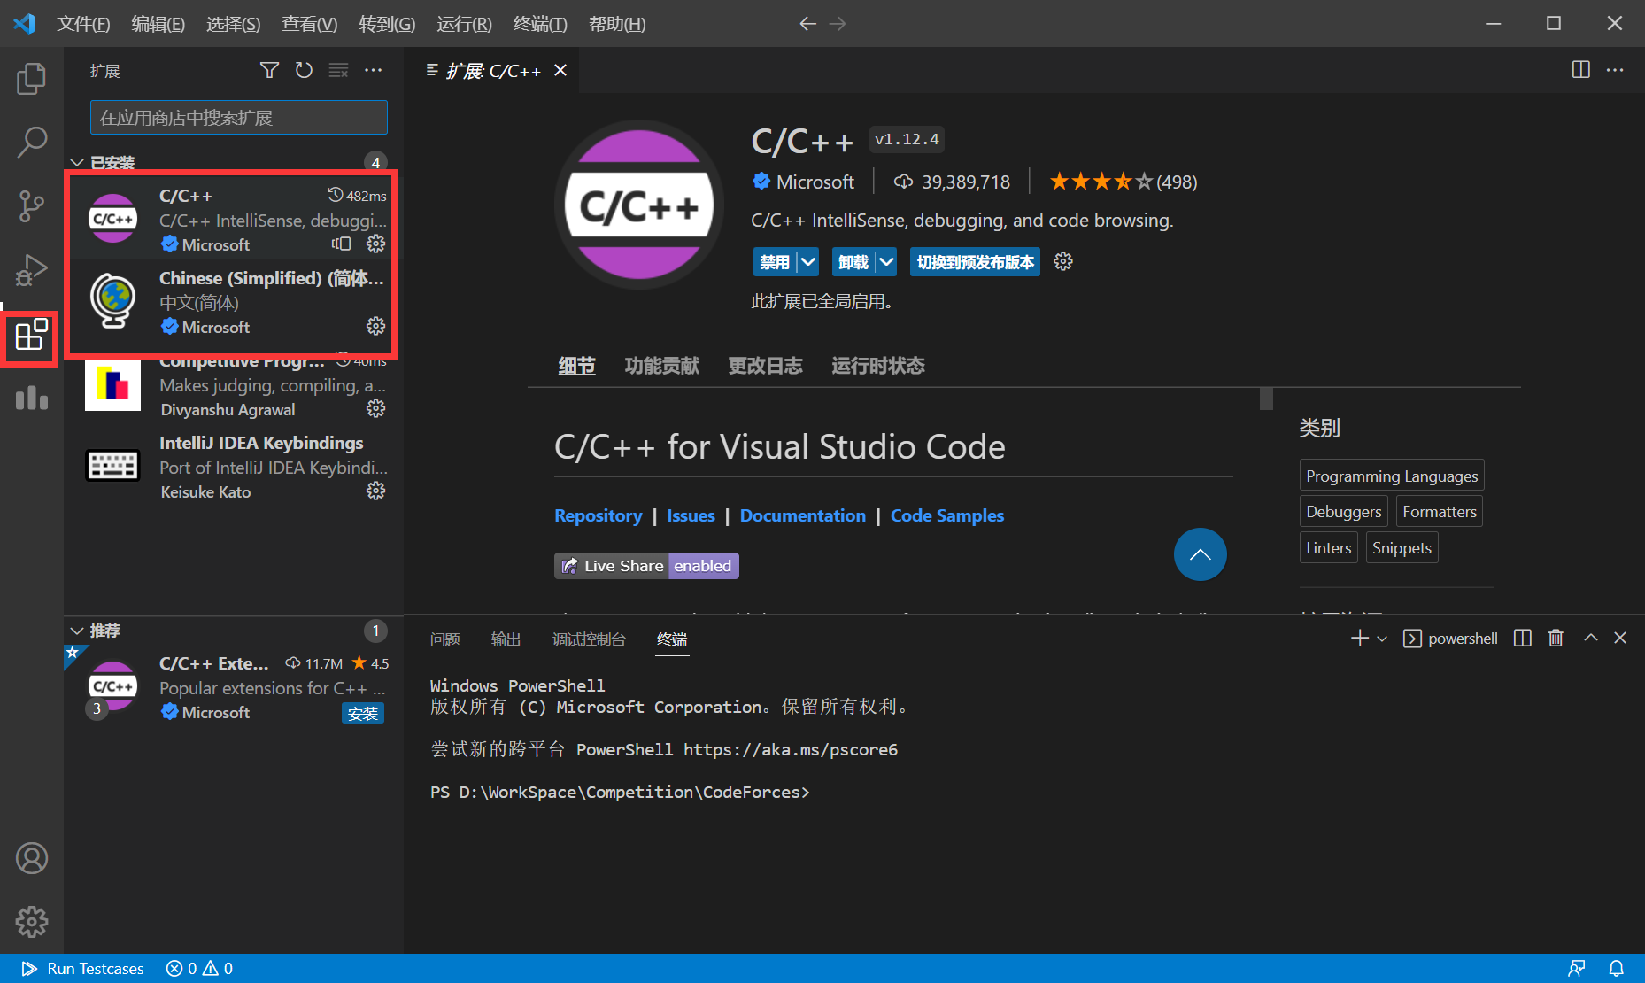Viewport: 1645px width, 983px height.
Task: Open dropdown arrow next to 禁用 button
Action: point(808,262)
